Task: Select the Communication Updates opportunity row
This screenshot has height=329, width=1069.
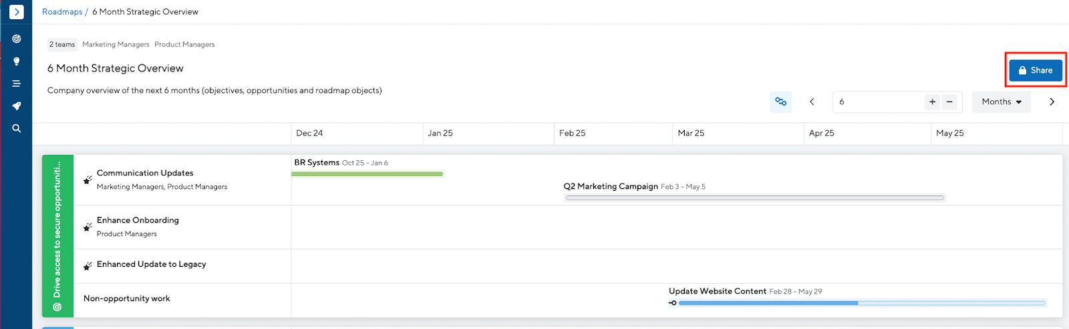Action: tap(145, 173)
